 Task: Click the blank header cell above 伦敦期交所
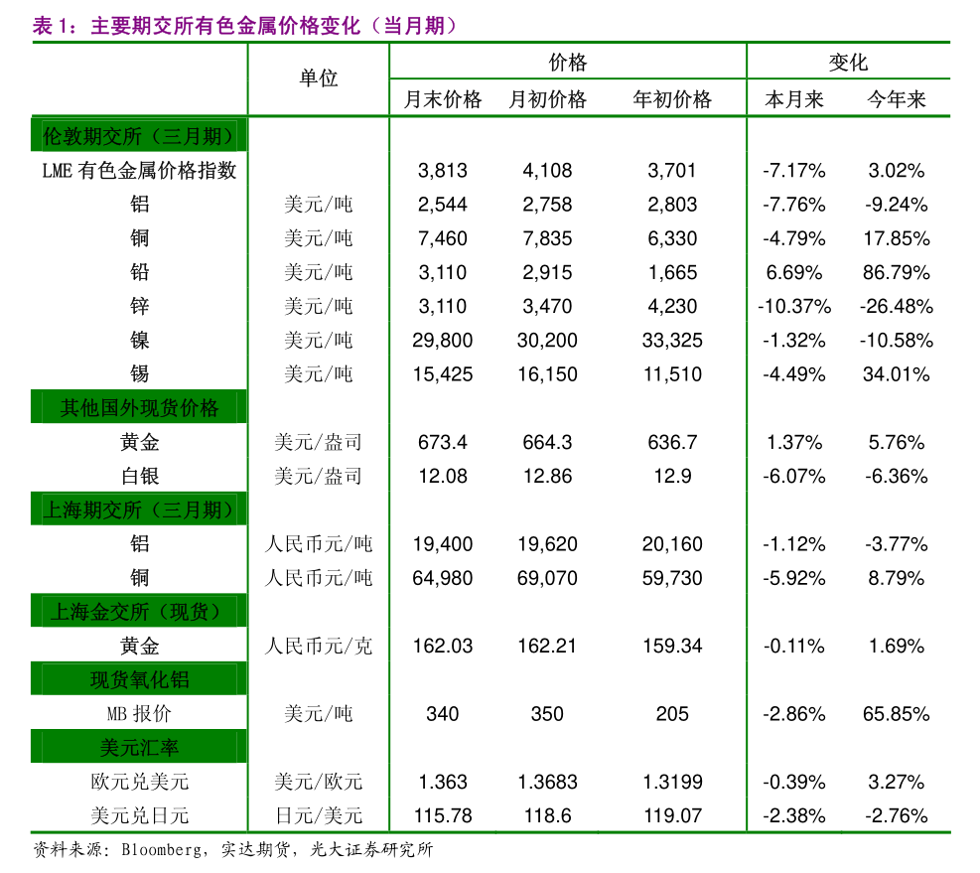tap(139, 79)
